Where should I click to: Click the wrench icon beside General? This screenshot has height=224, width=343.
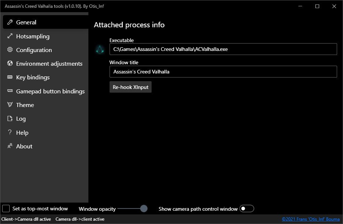[10, 22]
